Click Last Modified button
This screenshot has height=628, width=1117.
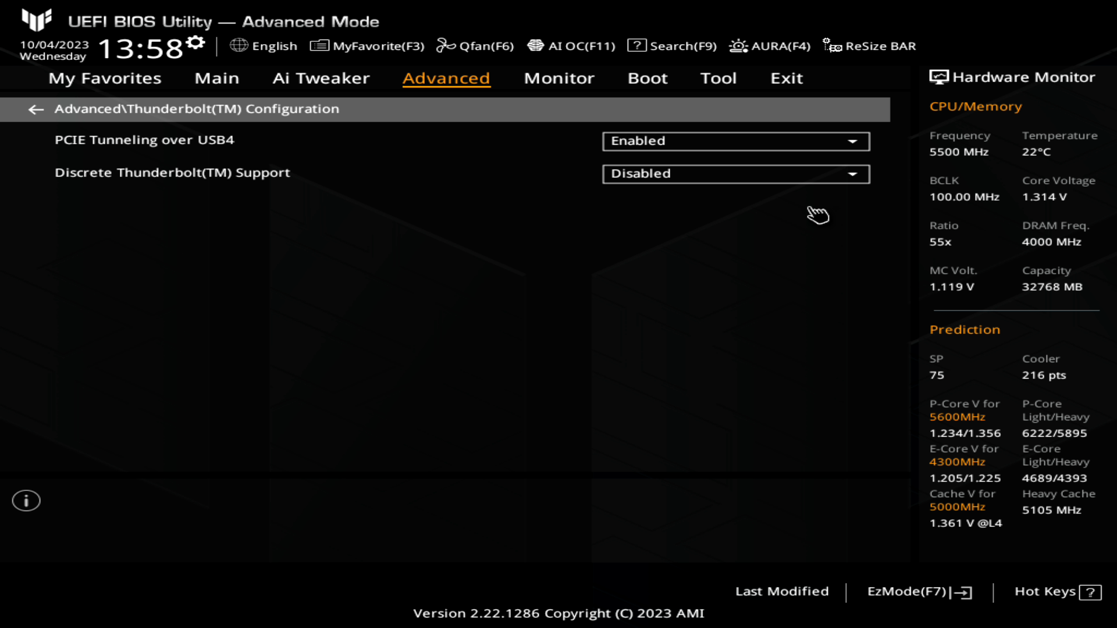pos(782,590)
